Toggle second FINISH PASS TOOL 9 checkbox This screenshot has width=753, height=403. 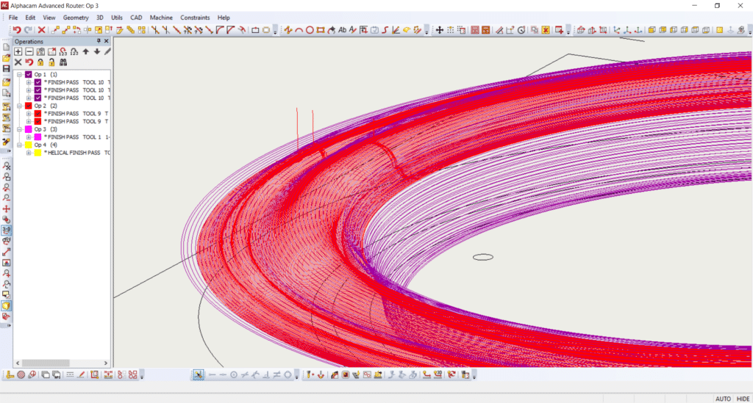[x=38, y=121]
